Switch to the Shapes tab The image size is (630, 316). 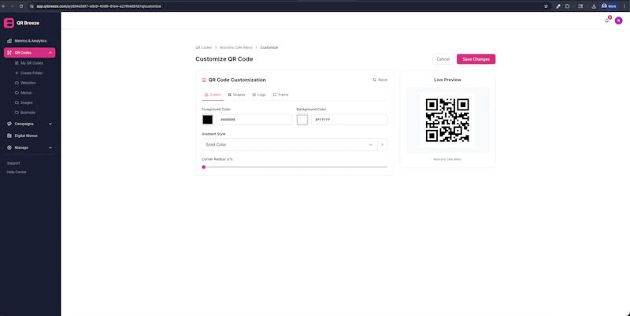(x=236, y=95)
